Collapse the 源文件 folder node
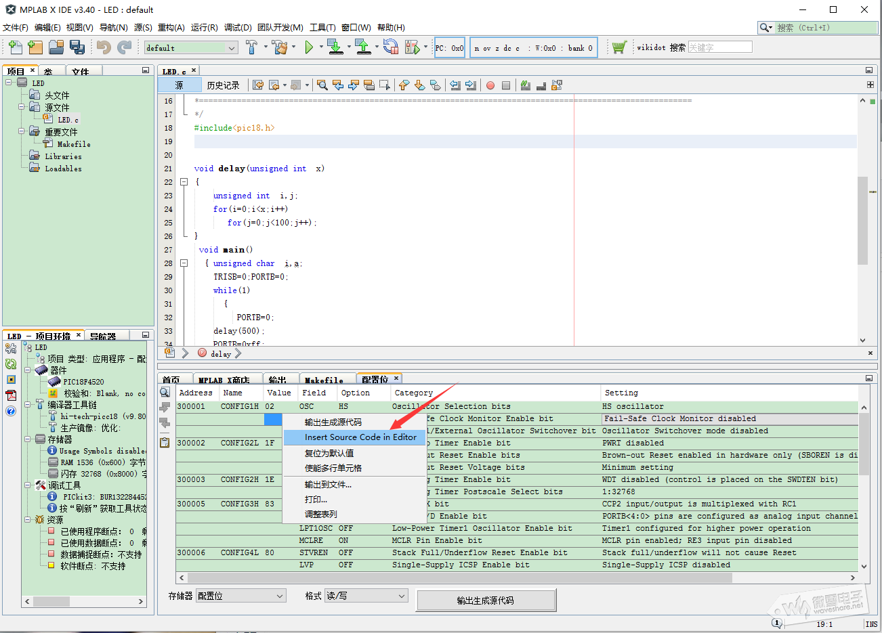Image resolution: width=882 pixels, height=633 pixels. (22, 107)
